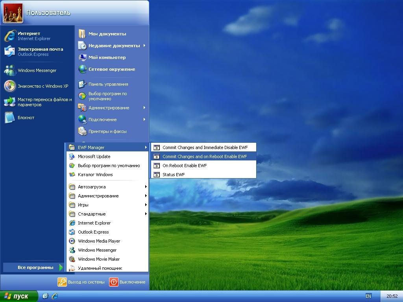Click the пуск Start button
403x302 pixels.
tap(19, 296)
